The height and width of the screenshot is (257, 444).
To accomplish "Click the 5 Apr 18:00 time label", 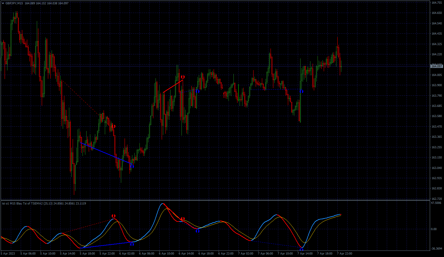I will point(87,254).
